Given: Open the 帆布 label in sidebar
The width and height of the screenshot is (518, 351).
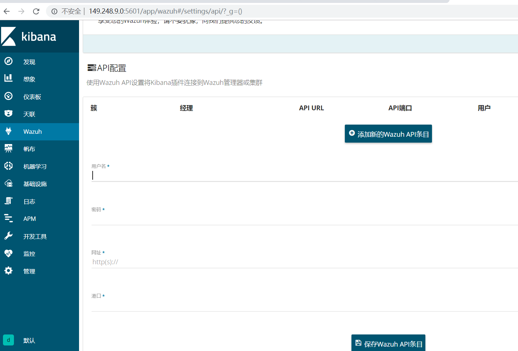Looking at the screenshot, I should click(x=29, y=149).
